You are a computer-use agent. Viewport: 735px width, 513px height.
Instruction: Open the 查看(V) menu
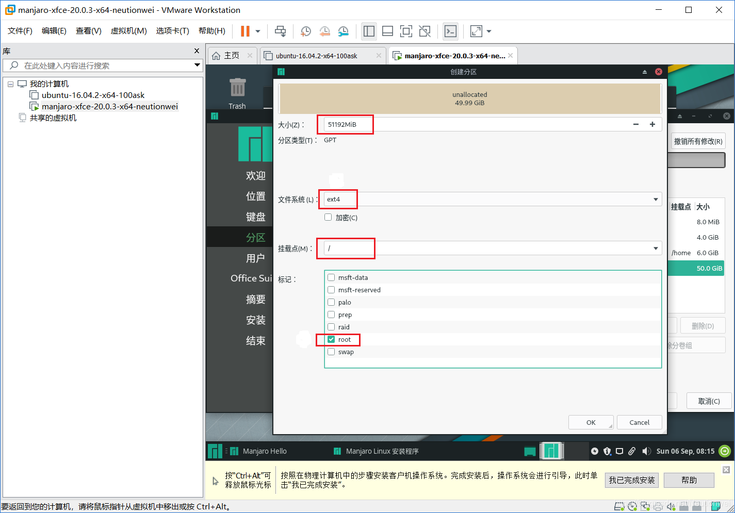89,31
